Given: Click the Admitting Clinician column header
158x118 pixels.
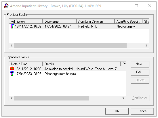Looking at the screenshot, I should point(96,22).
